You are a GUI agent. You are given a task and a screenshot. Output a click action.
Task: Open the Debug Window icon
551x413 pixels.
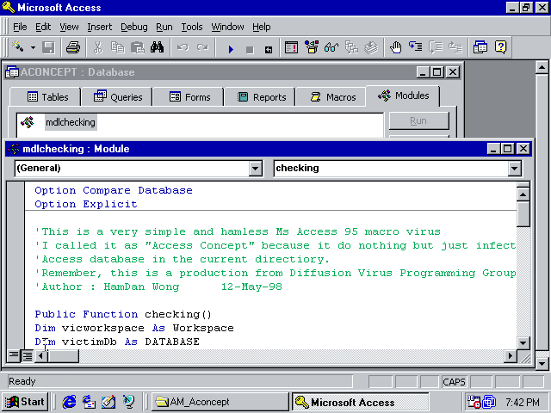(291, 47)
